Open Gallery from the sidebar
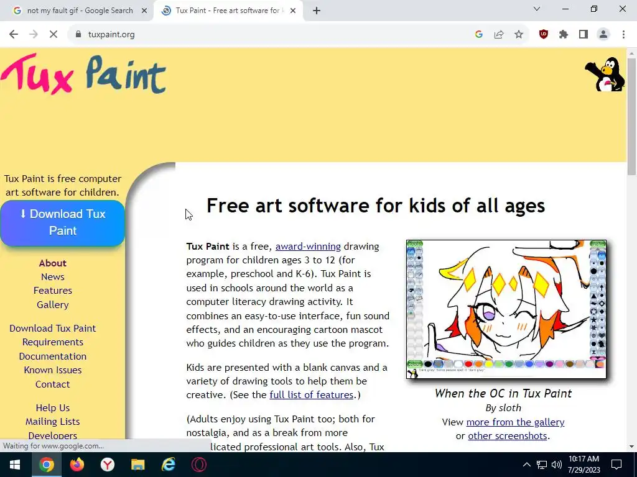The height and width of the screenshot is (477, 637). tap(52, 304)
